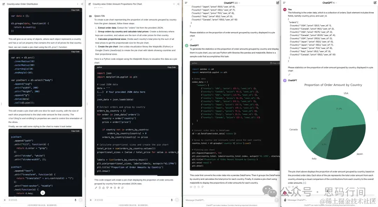
Task: Click regenerate icon under Qwen response
Action: pyautogui.click(x=122, y=188)
